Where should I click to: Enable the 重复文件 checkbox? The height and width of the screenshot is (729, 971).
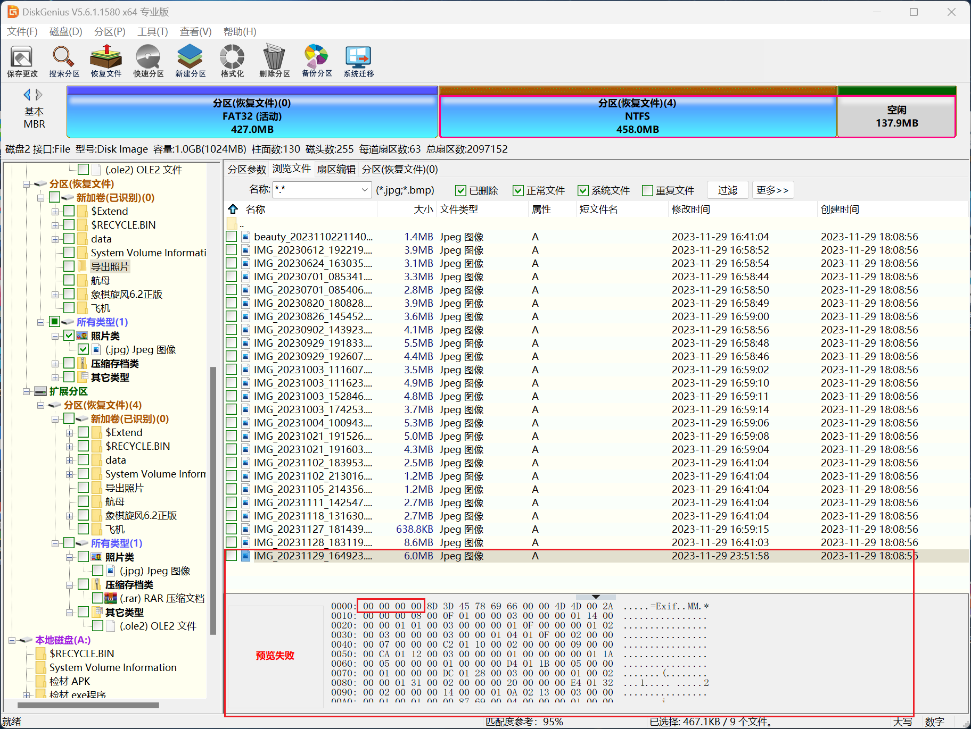point(647,190)
